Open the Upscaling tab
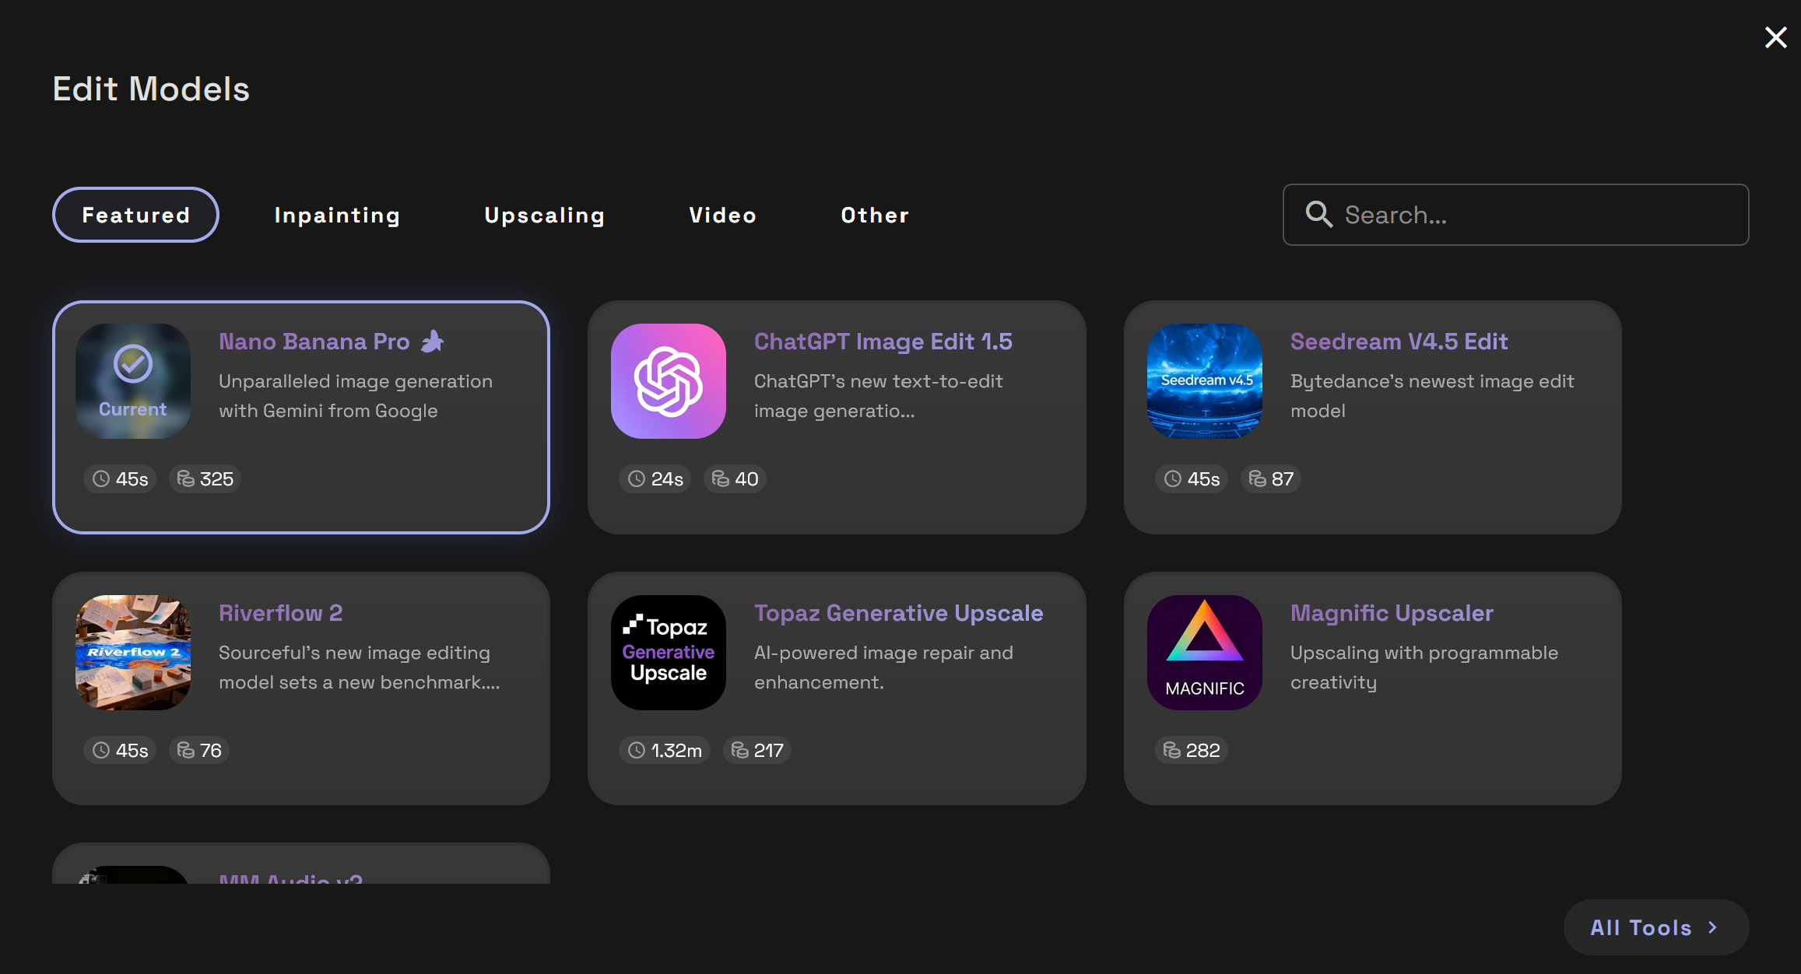The height and width of the screenshot is (974, 1801). coord(544,215)
